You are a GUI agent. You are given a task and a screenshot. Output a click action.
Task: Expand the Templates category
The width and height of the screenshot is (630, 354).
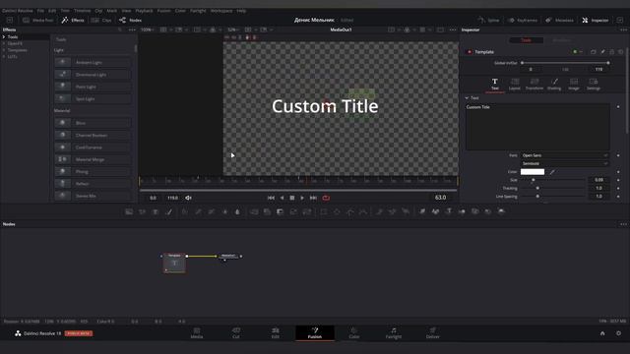(4, 50)
